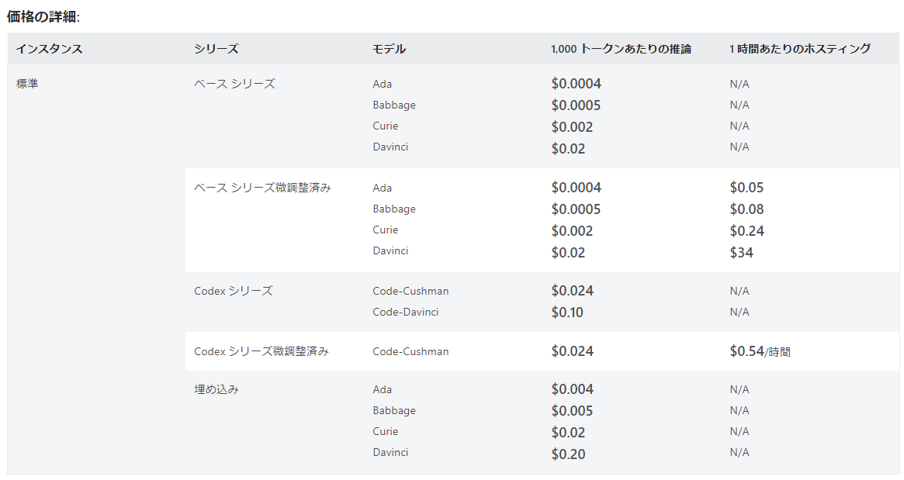Screen dimensions: 904x480
Task: Select the $0.004 embeddings Ada price
Action: 572,389
